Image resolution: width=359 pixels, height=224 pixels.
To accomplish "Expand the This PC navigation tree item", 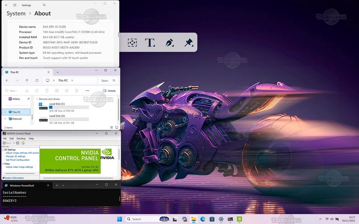I will (5, 112).
